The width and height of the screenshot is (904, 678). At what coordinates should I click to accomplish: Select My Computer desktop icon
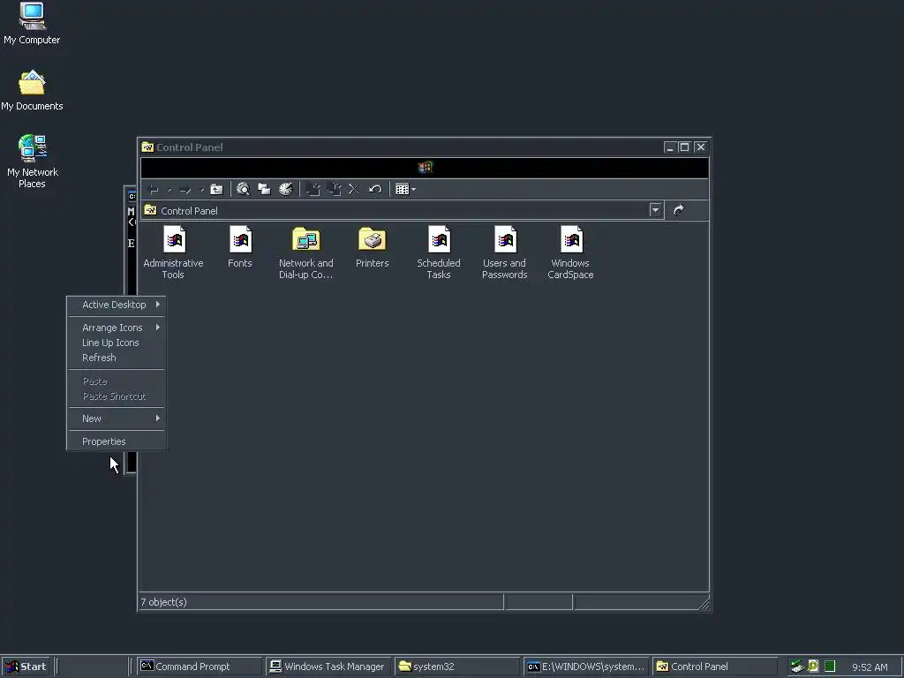pyautogui.click(x=32, y=23)
